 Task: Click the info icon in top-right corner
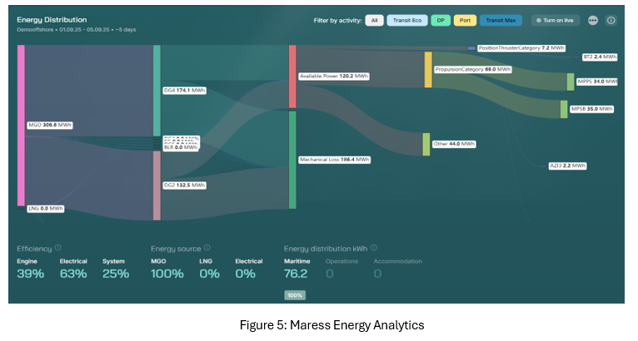611,20
